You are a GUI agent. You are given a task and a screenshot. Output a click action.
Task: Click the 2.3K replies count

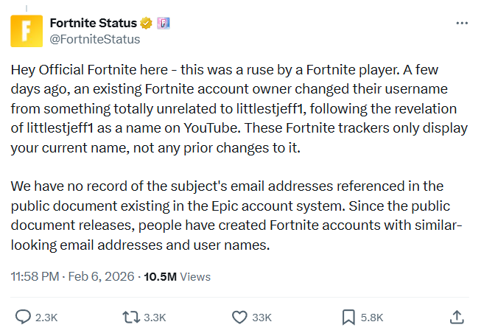[46, 318]
